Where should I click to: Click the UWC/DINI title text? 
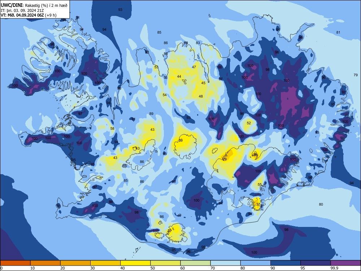pyautogui.click(x=12, y=5)
